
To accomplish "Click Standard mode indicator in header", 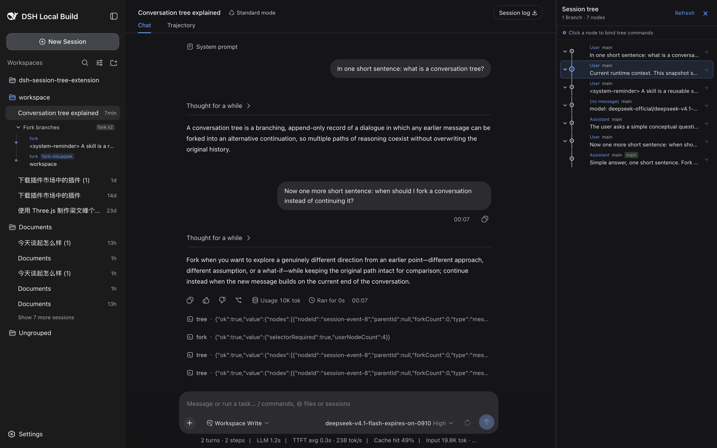I will (x=252, y=13).
